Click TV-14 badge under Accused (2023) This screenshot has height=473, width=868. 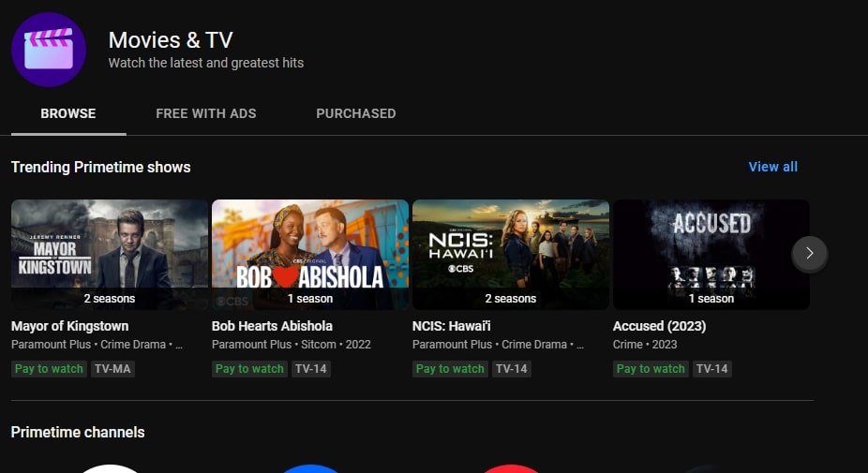711,369
